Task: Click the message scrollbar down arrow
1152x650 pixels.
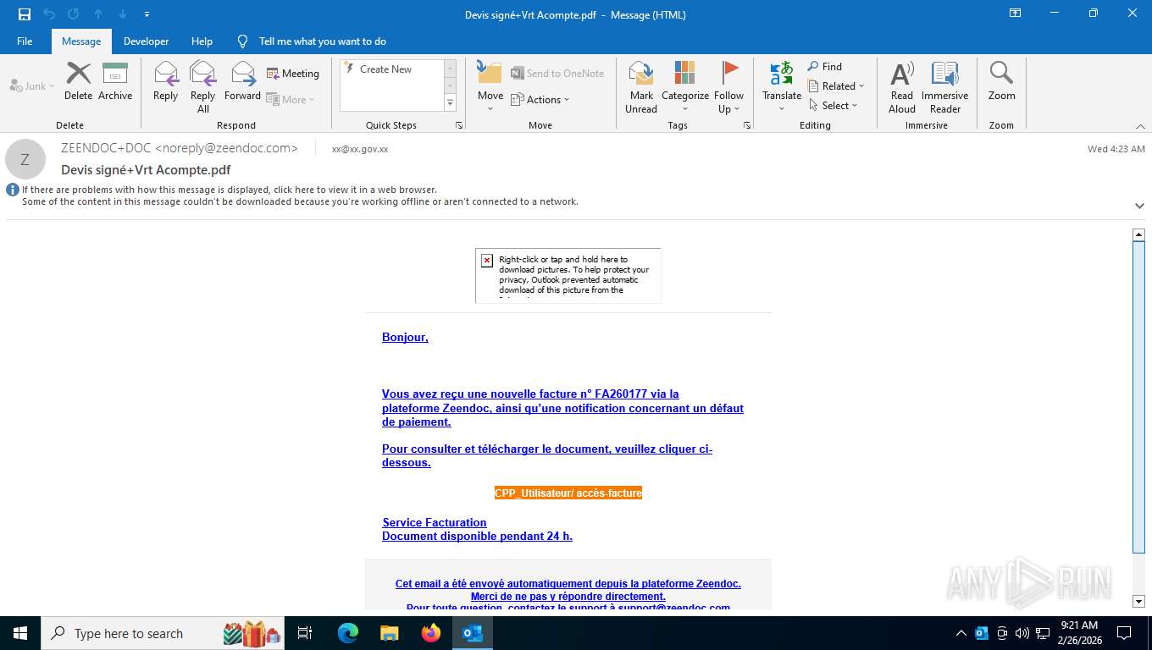Action: (x=1138, y=601)
